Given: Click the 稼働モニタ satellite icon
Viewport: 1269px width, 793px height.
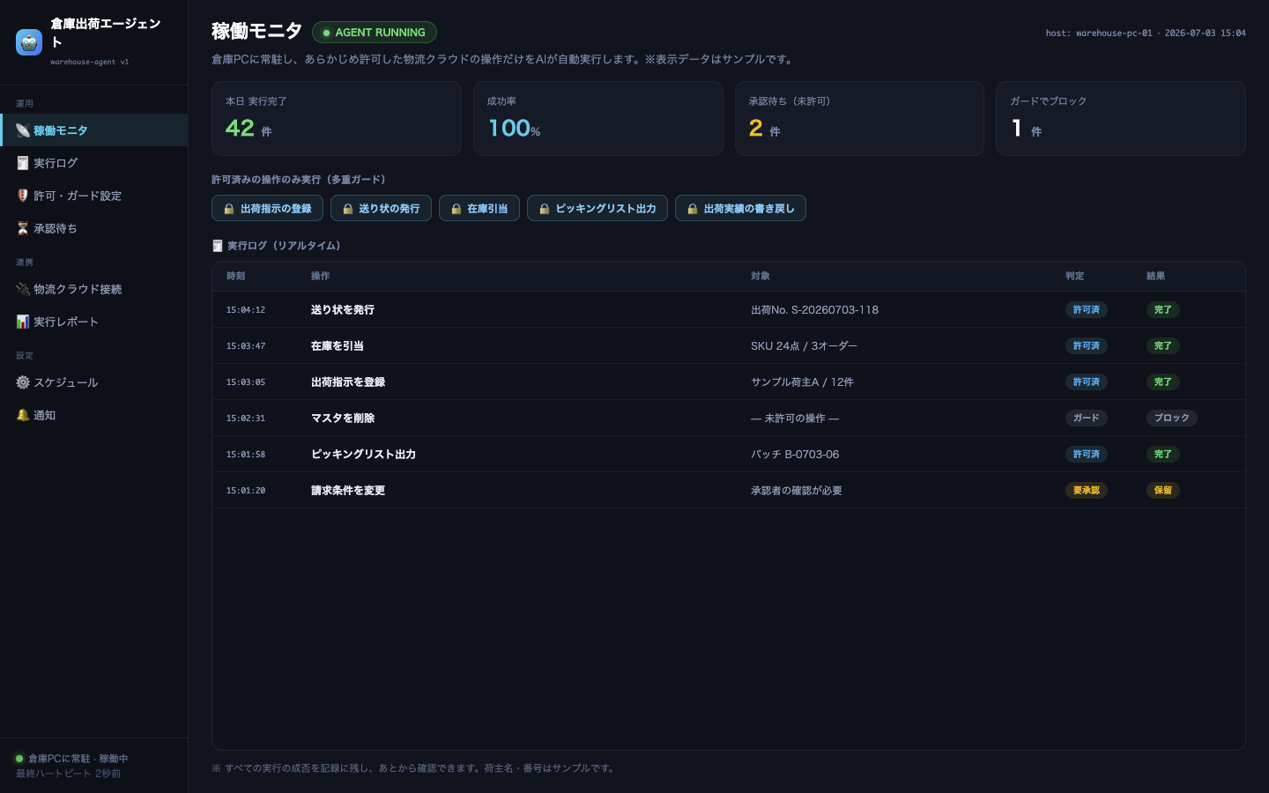Looking at the screenshot, I should tap(23, 130).
